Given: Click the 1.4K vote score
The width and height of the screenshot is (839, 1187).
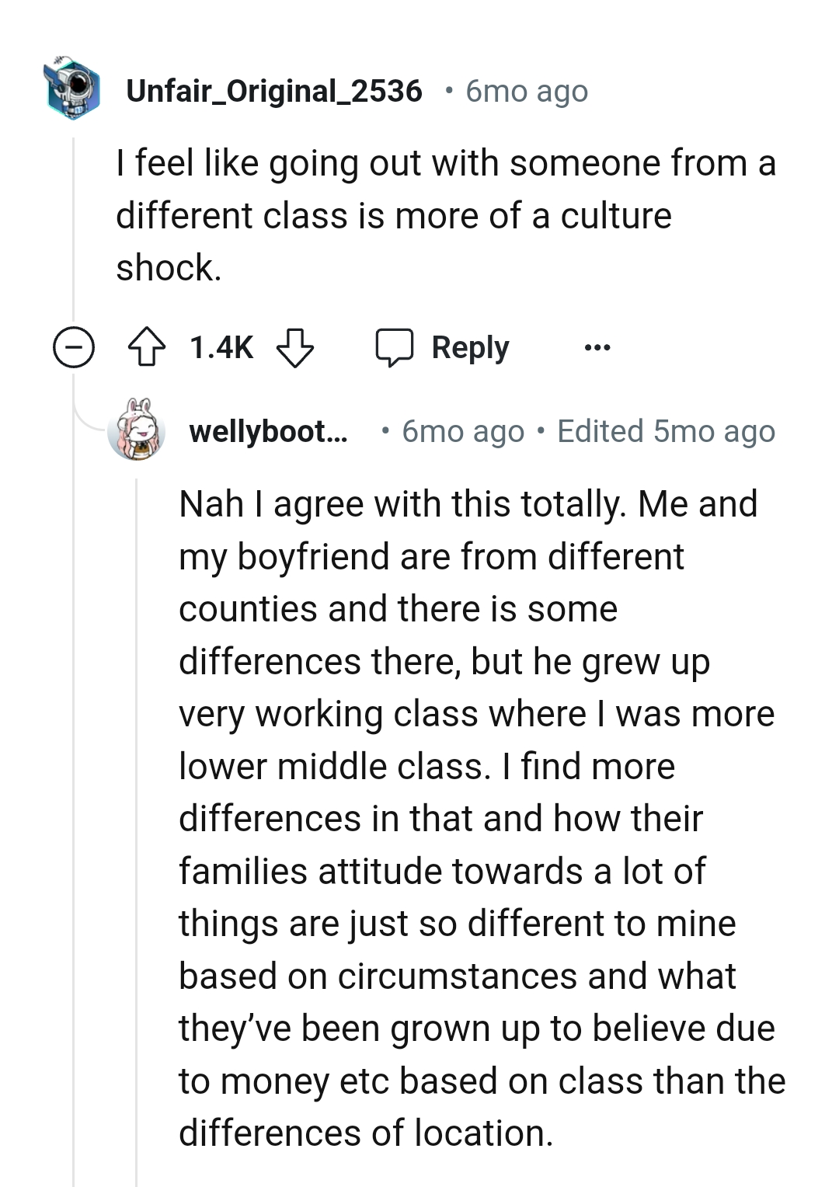Looking at the screenshot, I should [x=221, y=347].
